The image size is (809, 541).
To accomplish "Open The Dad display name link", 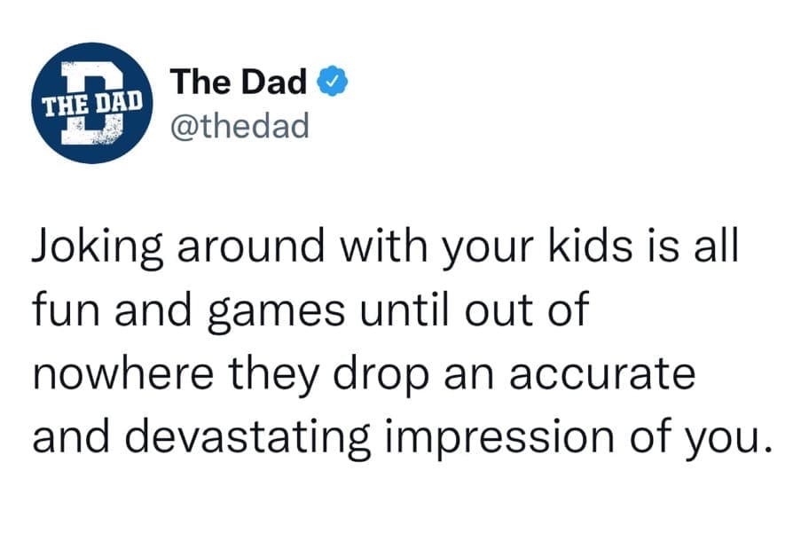I will [x=240, y=82].
